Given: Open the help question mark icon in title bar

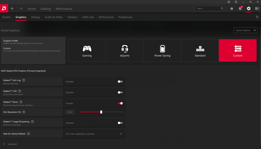Looking at the screenshot, I should point(236,2).
